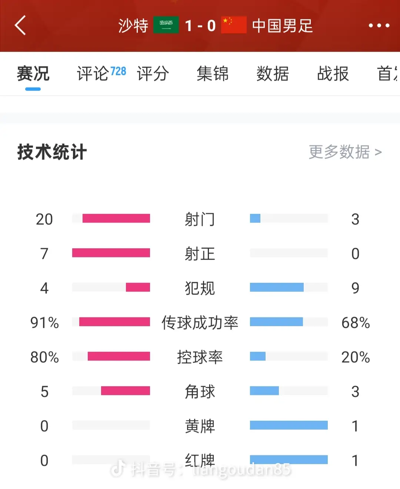Tap the comment count badge 728
This screenshot has width=400, height=489.
[x=119, y=70]
